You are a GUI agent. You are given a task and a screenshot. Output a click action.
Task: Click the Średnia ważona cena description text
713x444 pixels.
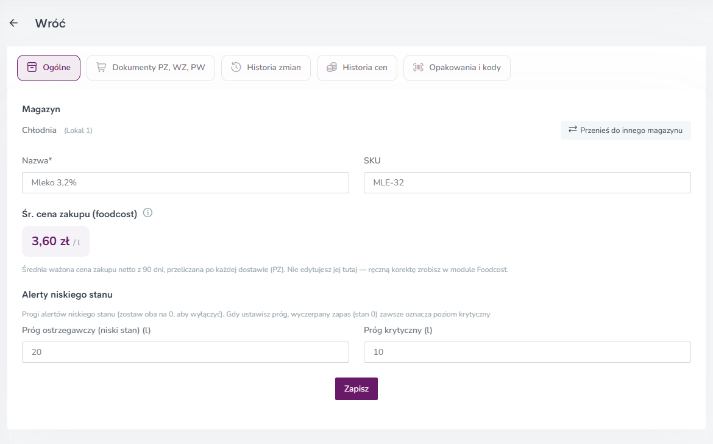tap(265, 270)
